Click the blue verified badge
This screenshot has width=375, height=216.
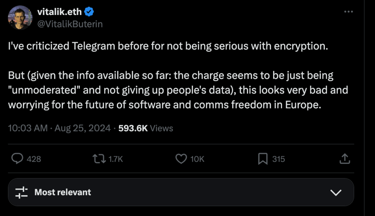coord(89,12)
